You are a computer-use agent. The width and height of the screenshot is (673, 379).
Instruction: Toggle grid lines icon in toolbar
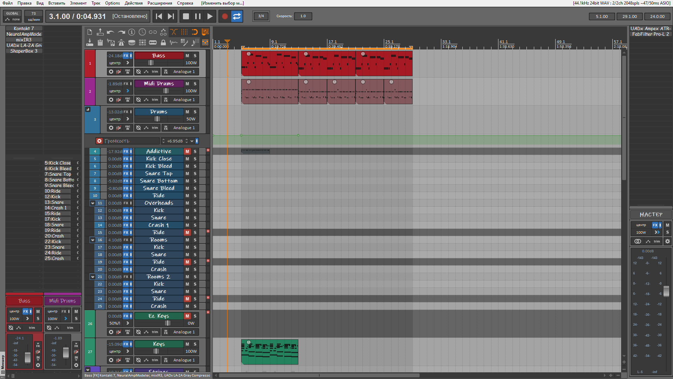(184, 32)
